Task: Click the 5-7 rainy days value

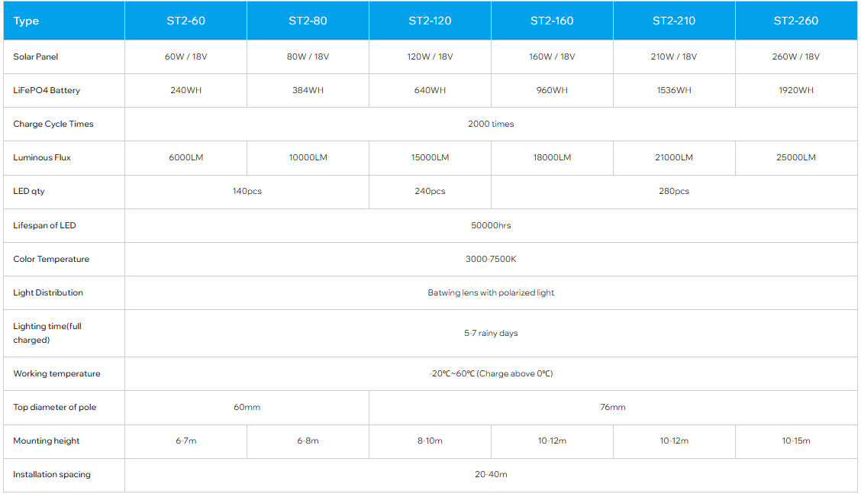Action: [491, 333]
